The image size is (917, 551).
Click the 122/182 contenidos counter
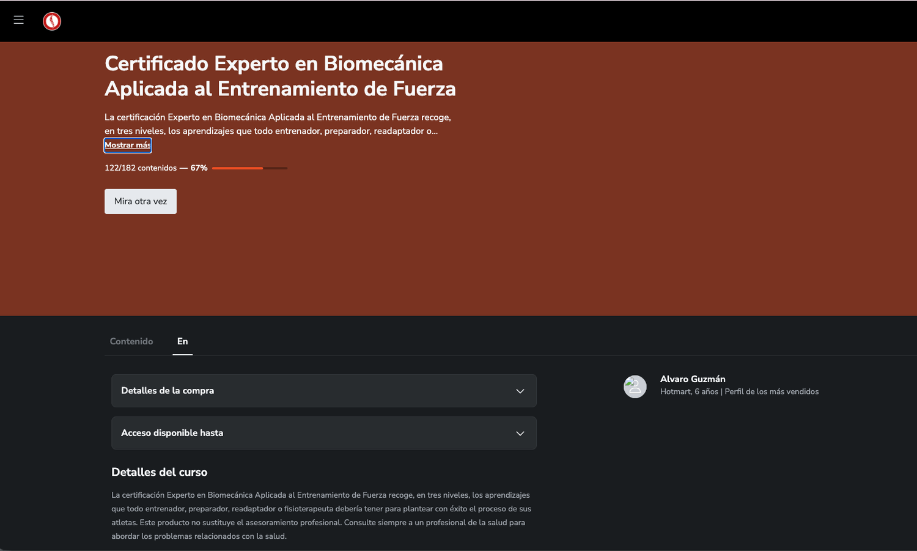[140, 168]
